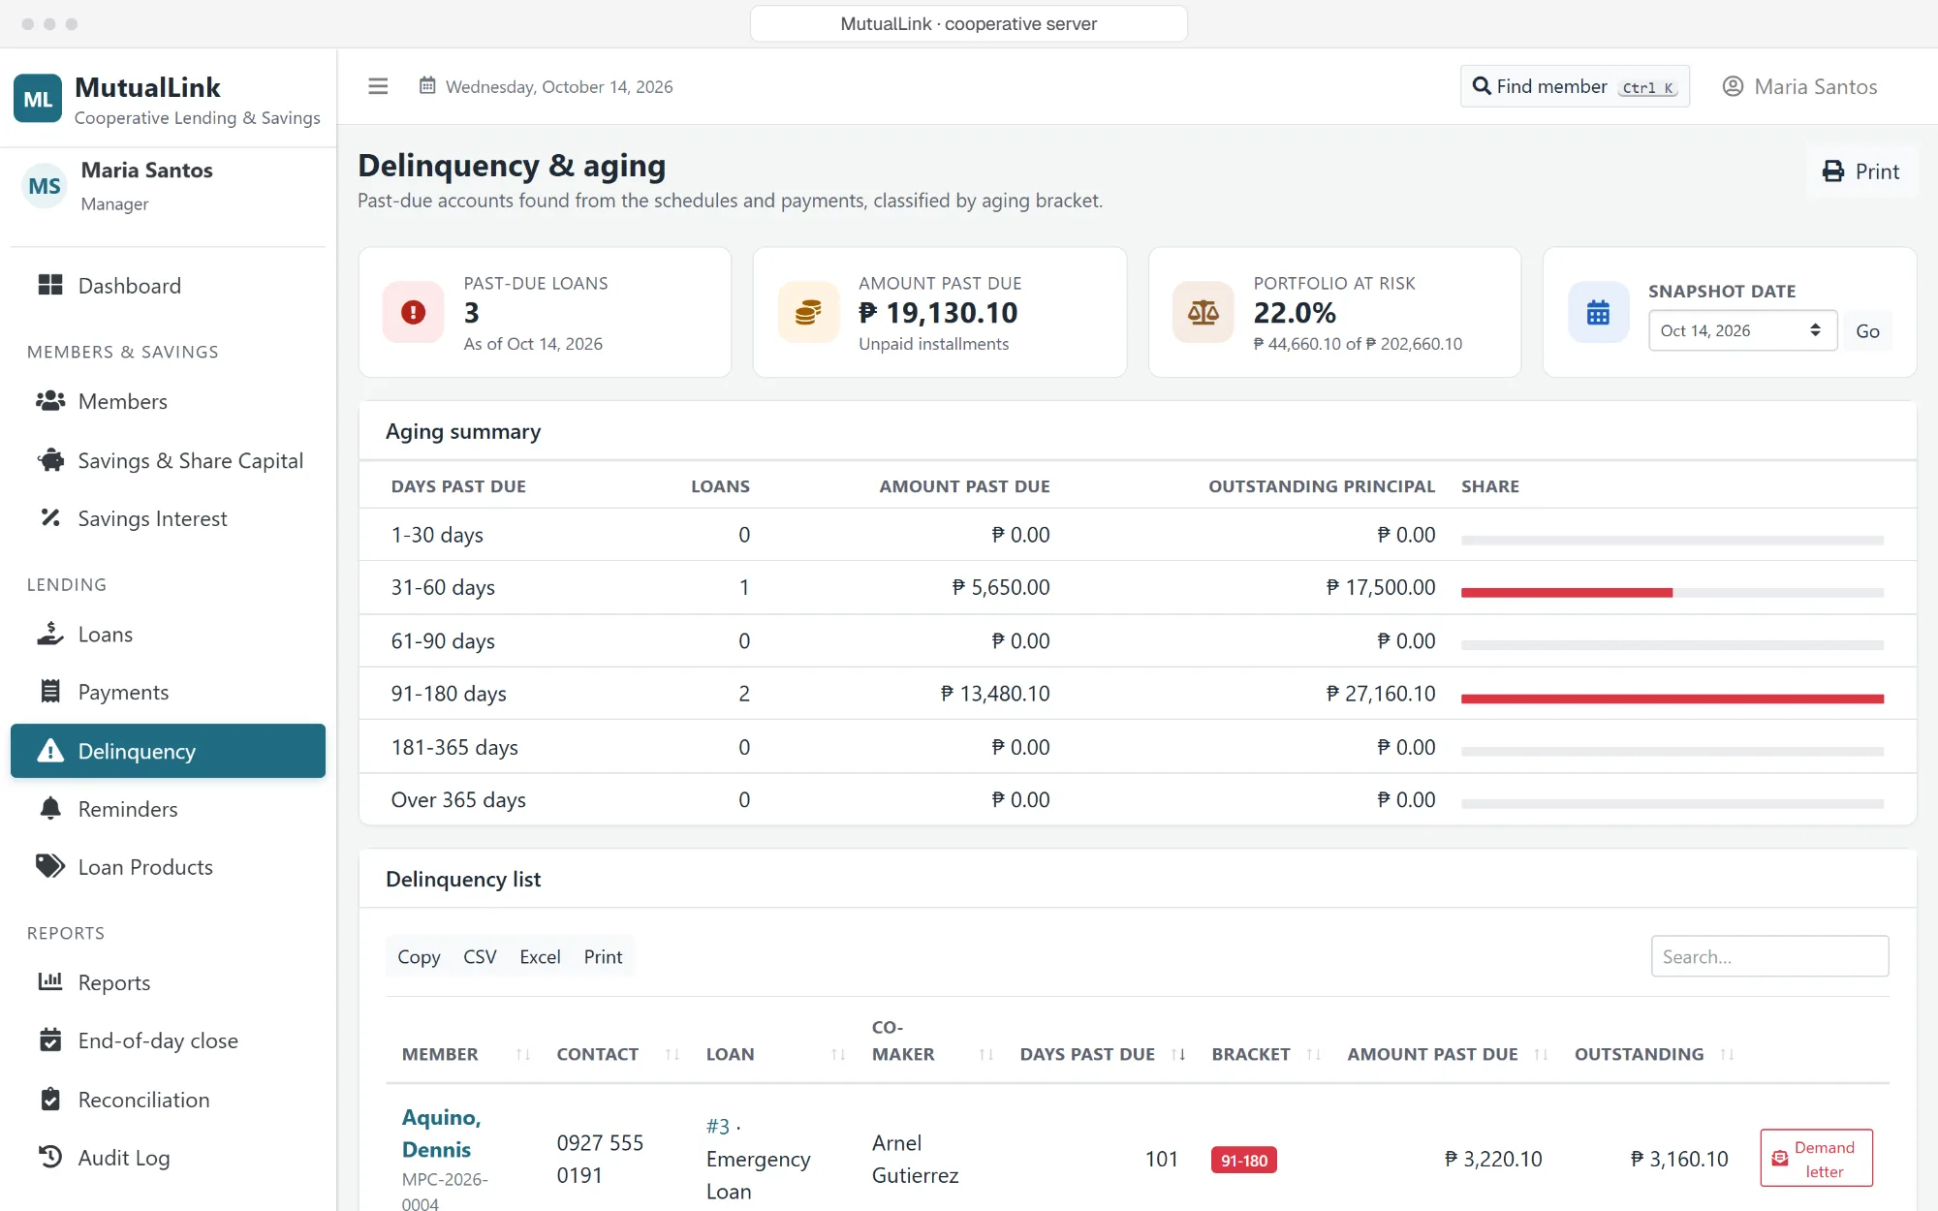Screen dimensions: 1938x1211
Task: Click the Reminders bell icon
Action: coord(50,808)
